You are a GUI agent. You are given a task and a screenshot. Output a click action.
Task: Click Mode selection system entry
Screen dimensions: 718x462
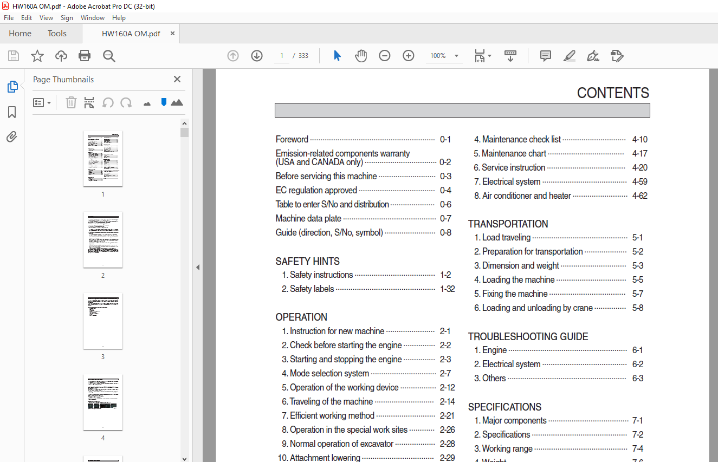coord(366,373)
